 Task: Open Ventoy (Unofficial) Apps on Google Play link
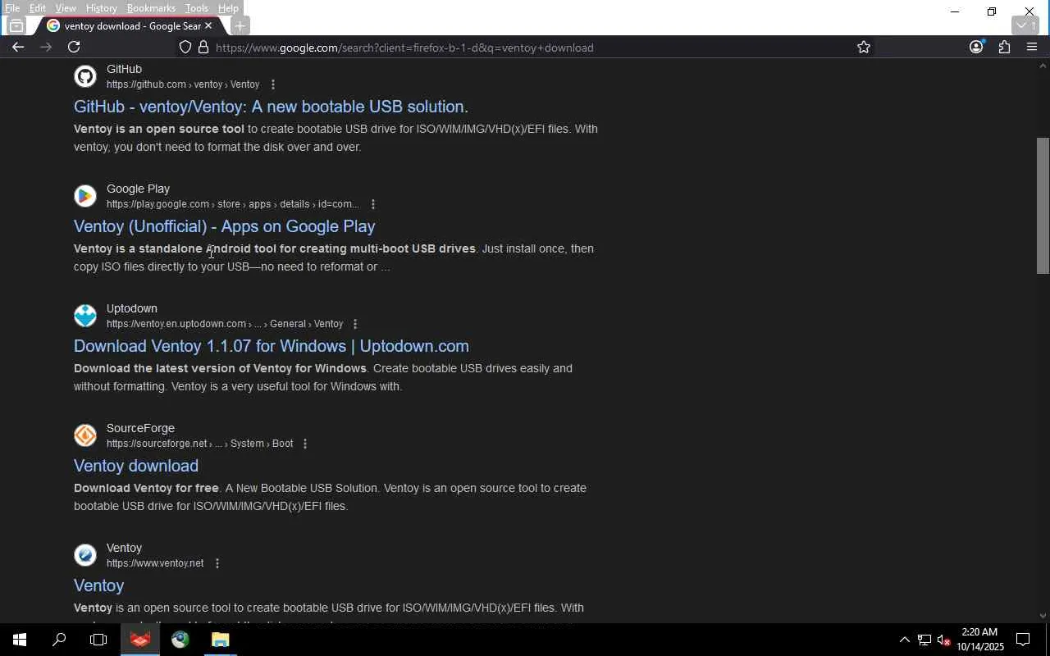tap(224, 226)
